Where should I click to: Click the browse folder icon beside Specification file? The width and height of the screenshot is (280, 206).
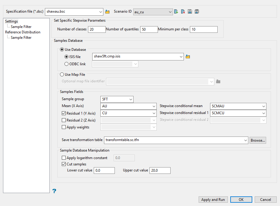(107, 12)
